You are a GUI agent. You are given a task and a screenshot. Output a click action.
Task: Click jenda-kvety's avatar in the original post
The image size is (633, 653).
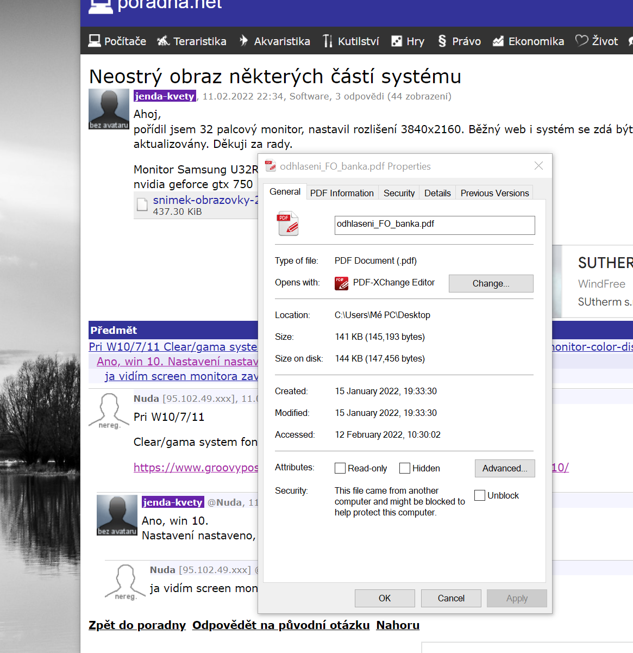click(109, 109)
